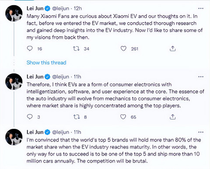
Task: Open more options for the second tweet
Action: click(201, 77)
